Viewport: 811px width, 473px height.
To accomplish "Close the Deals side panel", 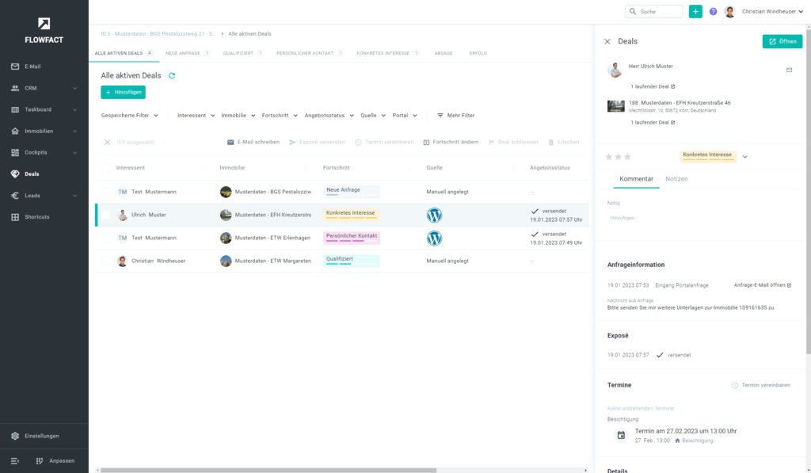I will (x=607, y=41).
